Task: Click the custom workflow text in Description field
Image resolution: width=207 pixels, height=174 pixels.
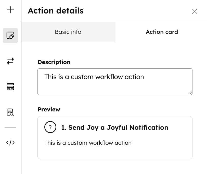Action: (x=94, y=77)
